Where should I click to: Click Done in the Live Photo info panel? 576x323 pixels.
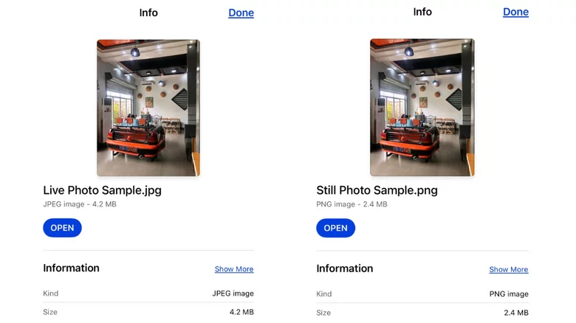(241, 13)
